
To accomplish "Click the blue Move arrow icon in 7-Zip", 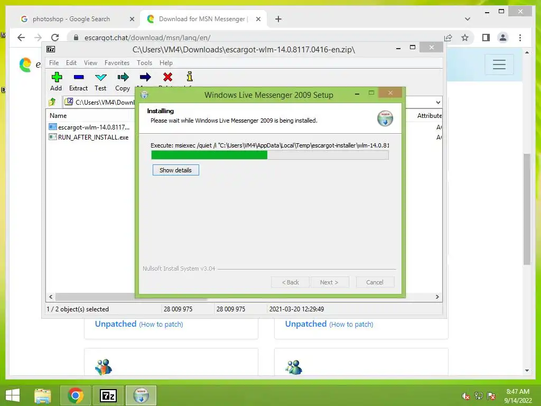I will [145, 77].
